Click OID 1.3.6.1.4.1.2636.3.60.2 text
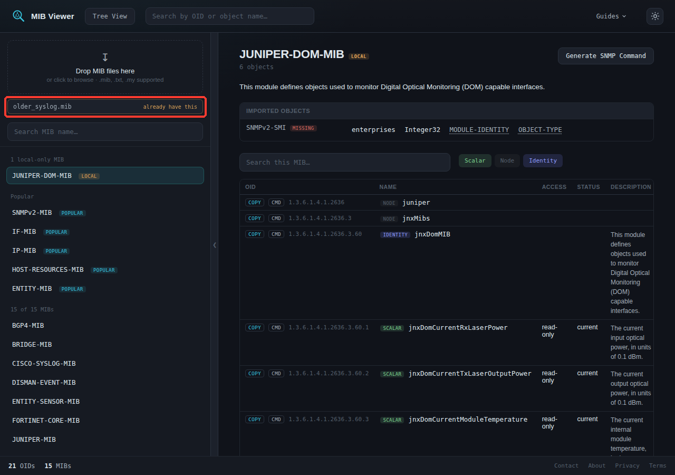The width and height of the screenshot is (675, 475). [329, 373]
